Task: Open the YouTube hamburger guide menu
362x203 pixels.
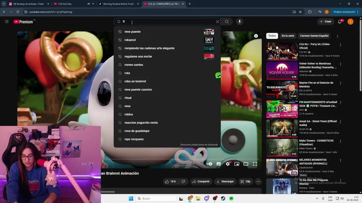Action: coord(7,22)
